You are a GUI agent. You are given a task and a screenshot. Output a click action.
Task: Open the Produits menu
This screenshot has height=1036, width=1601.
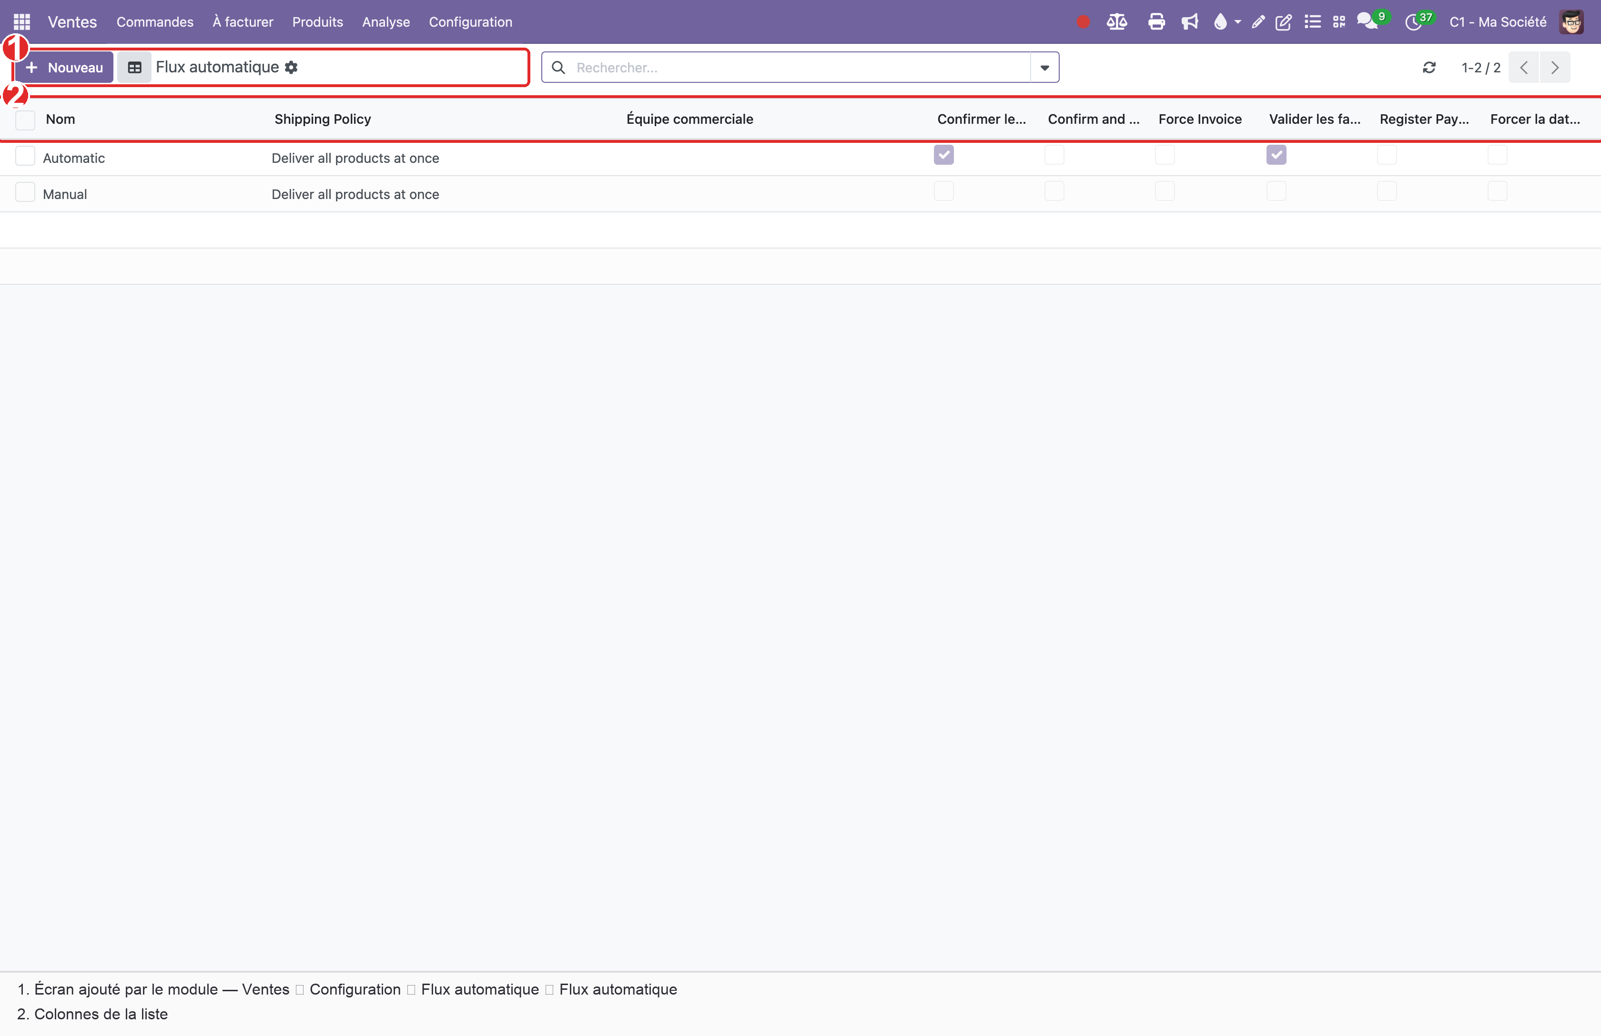317,22
